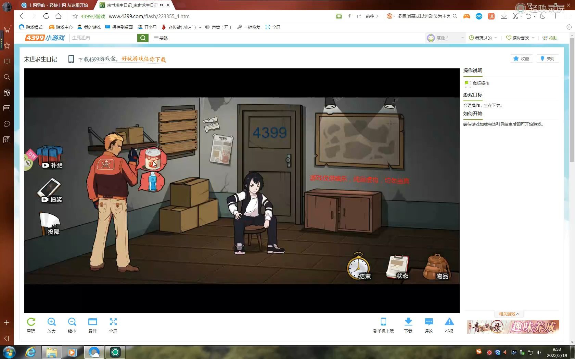Go to browser home page icon

[59, 16]
